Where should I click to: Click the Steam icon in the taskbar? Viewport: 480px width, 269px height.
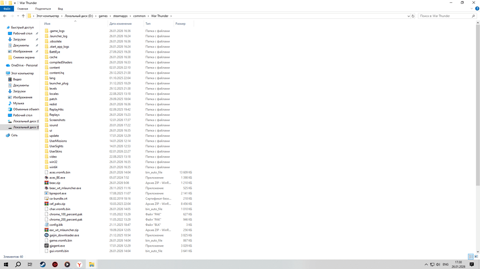coord(43,265)
